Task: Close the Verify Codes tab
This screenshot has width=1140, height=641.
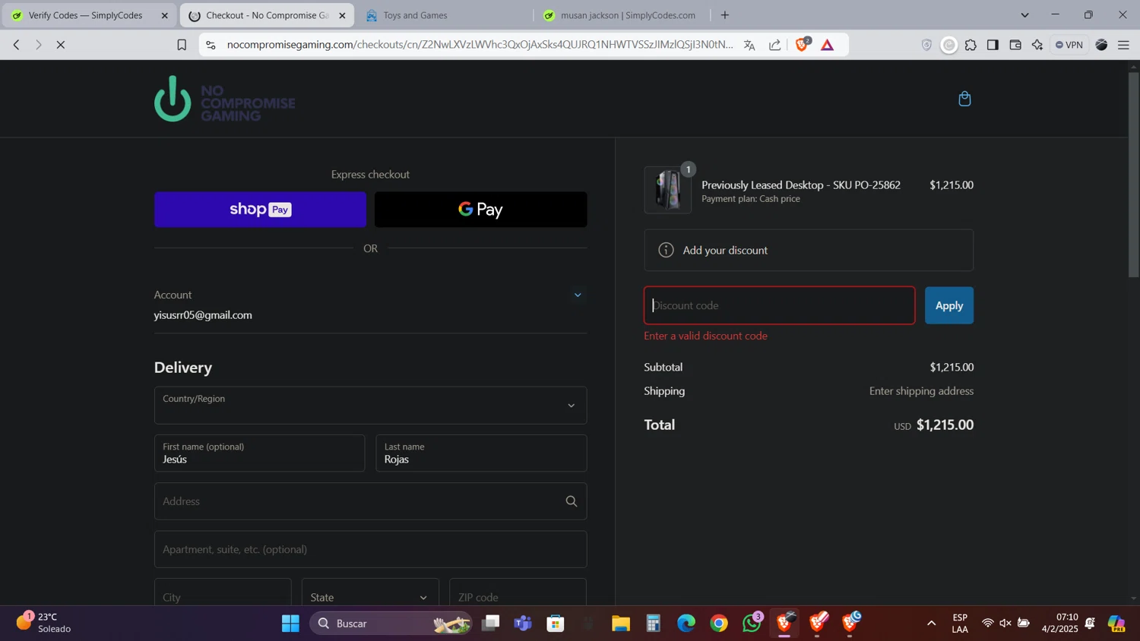Action: click(x=164, y=15)
